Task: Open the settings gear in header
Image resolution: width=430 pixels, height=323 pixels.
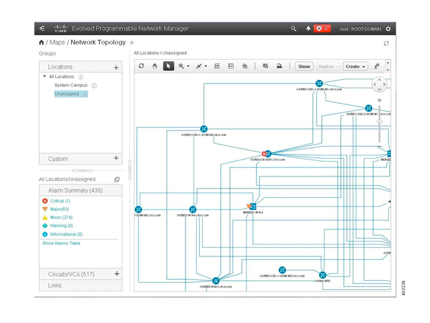Action: click(388, 29)
